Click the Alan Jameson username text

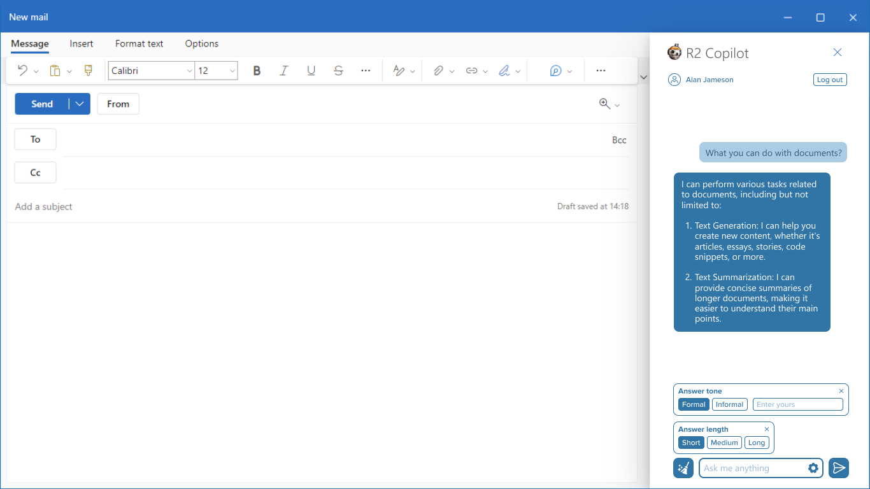(x=710, y=80)
